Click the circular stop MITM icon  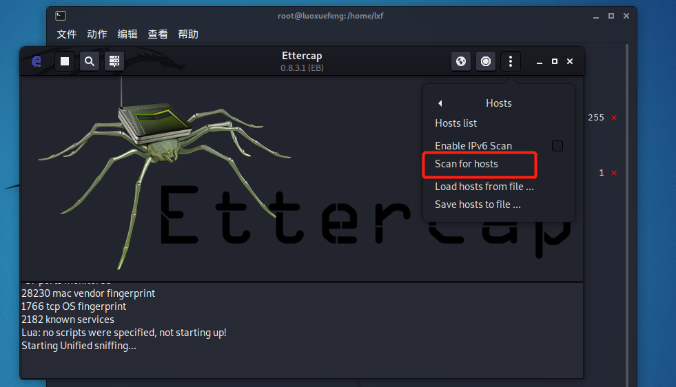point(486,61)
